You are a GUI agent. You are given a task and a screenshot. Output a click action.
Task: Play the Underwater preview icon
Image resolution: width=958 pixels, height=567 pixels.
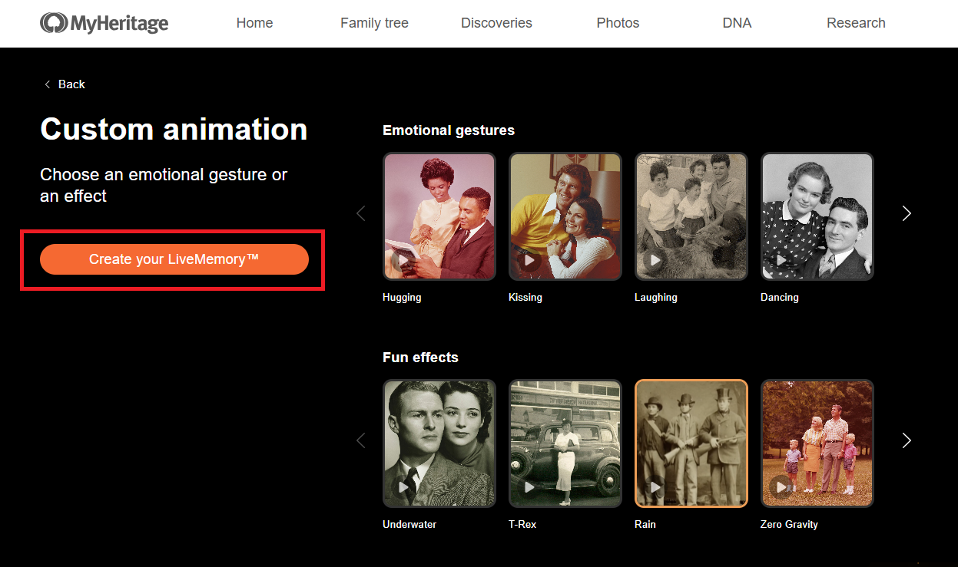(x=403, y=487)
